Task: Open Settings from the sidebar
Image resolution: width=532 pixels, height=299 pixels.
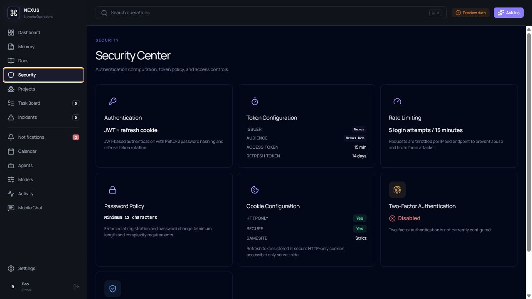Action: 44,268
